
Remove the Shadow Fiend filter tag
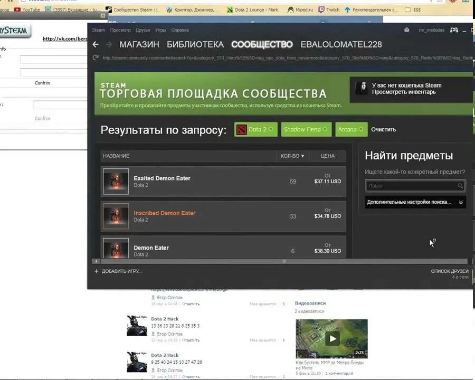coord(325,129)
